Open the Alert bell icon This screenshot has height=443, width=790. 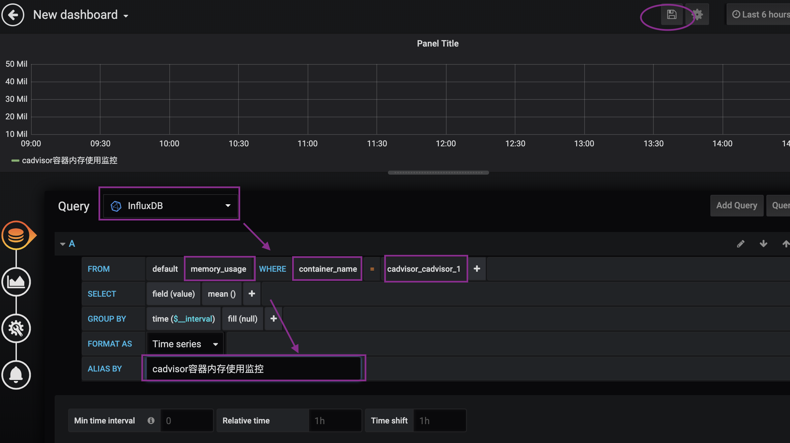(x=16, y=375)
